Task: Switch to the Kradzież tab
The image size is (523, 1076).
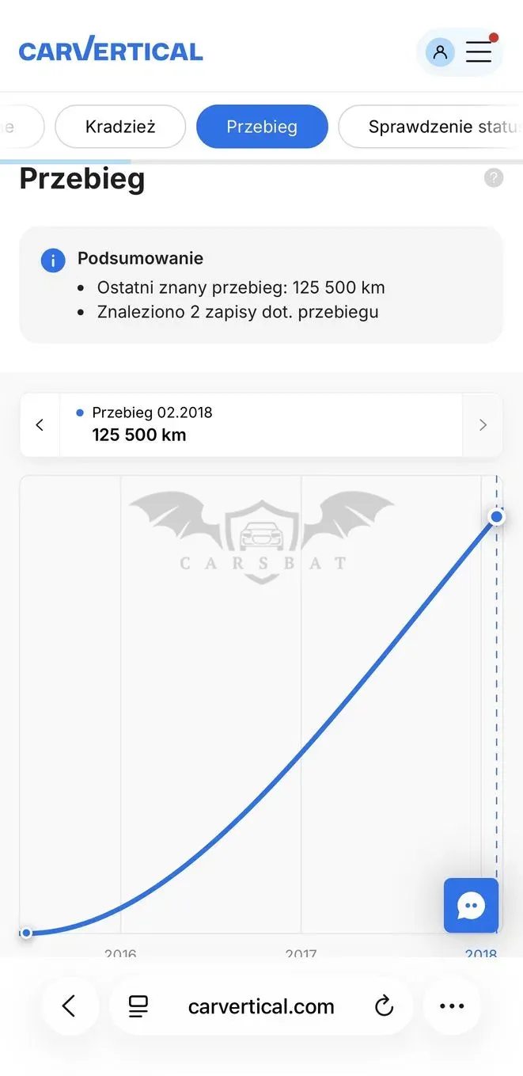Action: [120, 127]
